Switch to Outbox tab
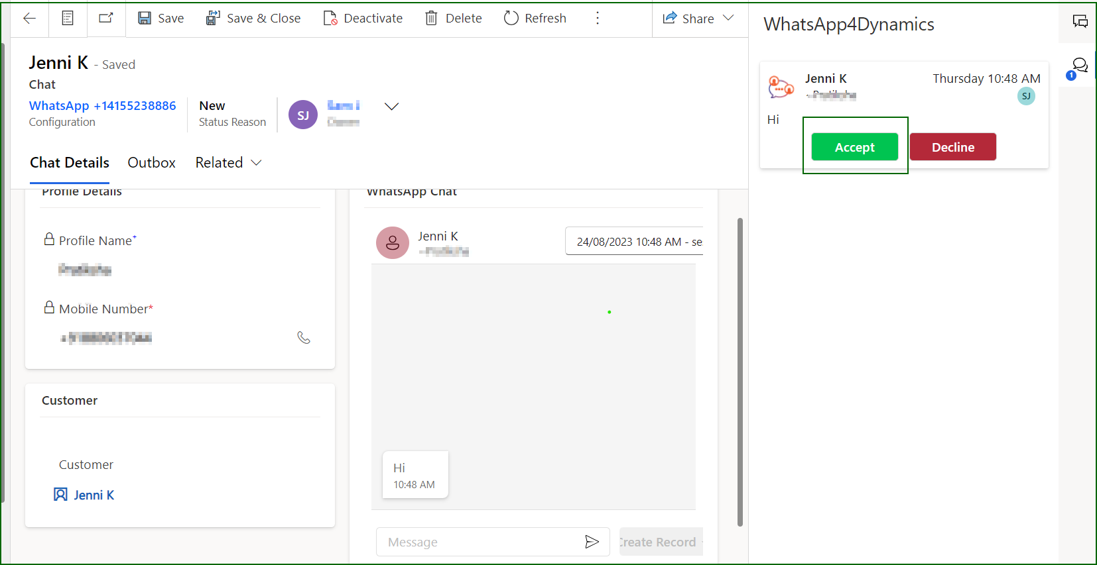 click(x=152, y=163)
